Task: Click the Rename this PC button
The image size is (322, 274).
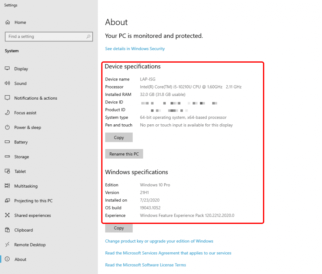Action: pyautogui.click(x=124, y=154)
